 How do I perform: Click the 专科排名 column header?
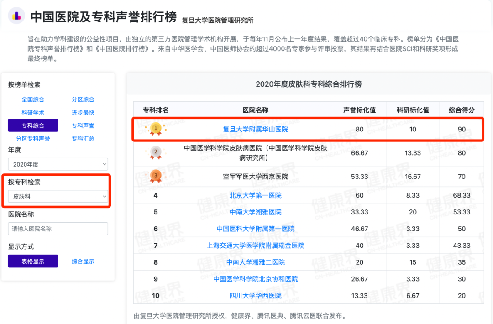(156, 110)
